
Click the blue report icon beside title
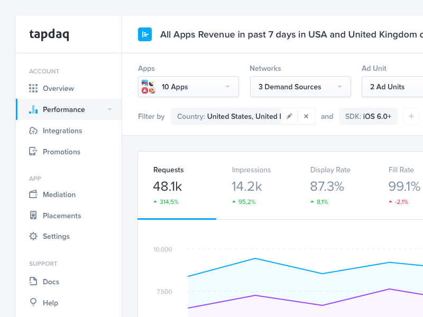coord(145,34)
